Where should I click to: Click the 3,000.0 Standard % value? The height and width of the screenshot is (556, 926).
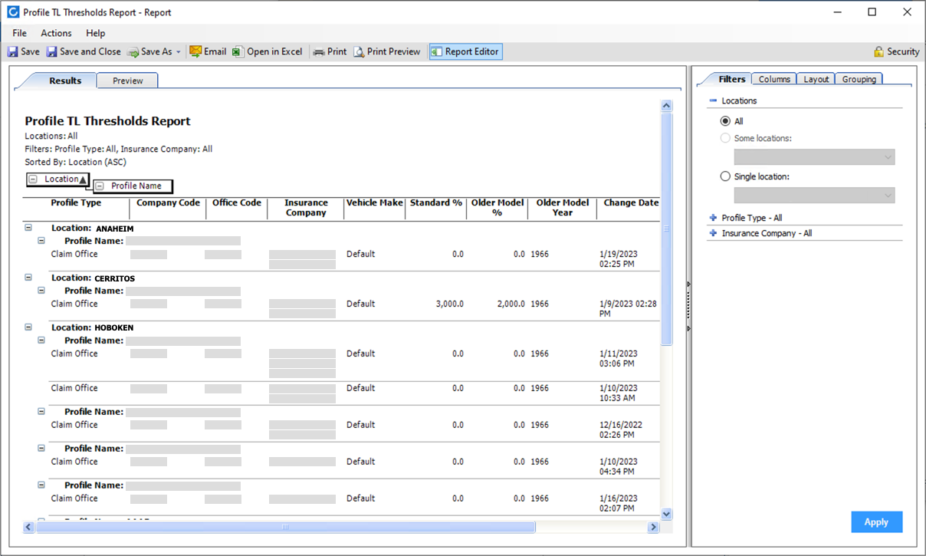pos(449,304)
